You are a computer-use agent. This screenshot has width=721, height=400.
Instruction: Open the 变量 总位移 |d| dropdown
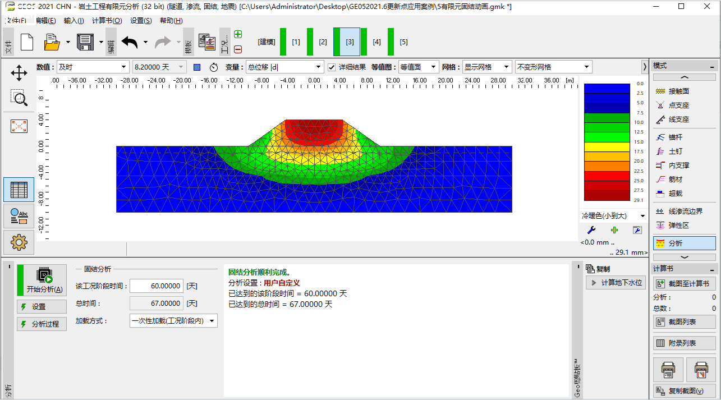285,67
